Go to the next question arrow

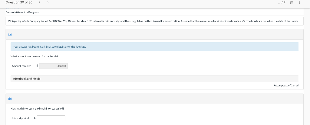click(48, 2)
